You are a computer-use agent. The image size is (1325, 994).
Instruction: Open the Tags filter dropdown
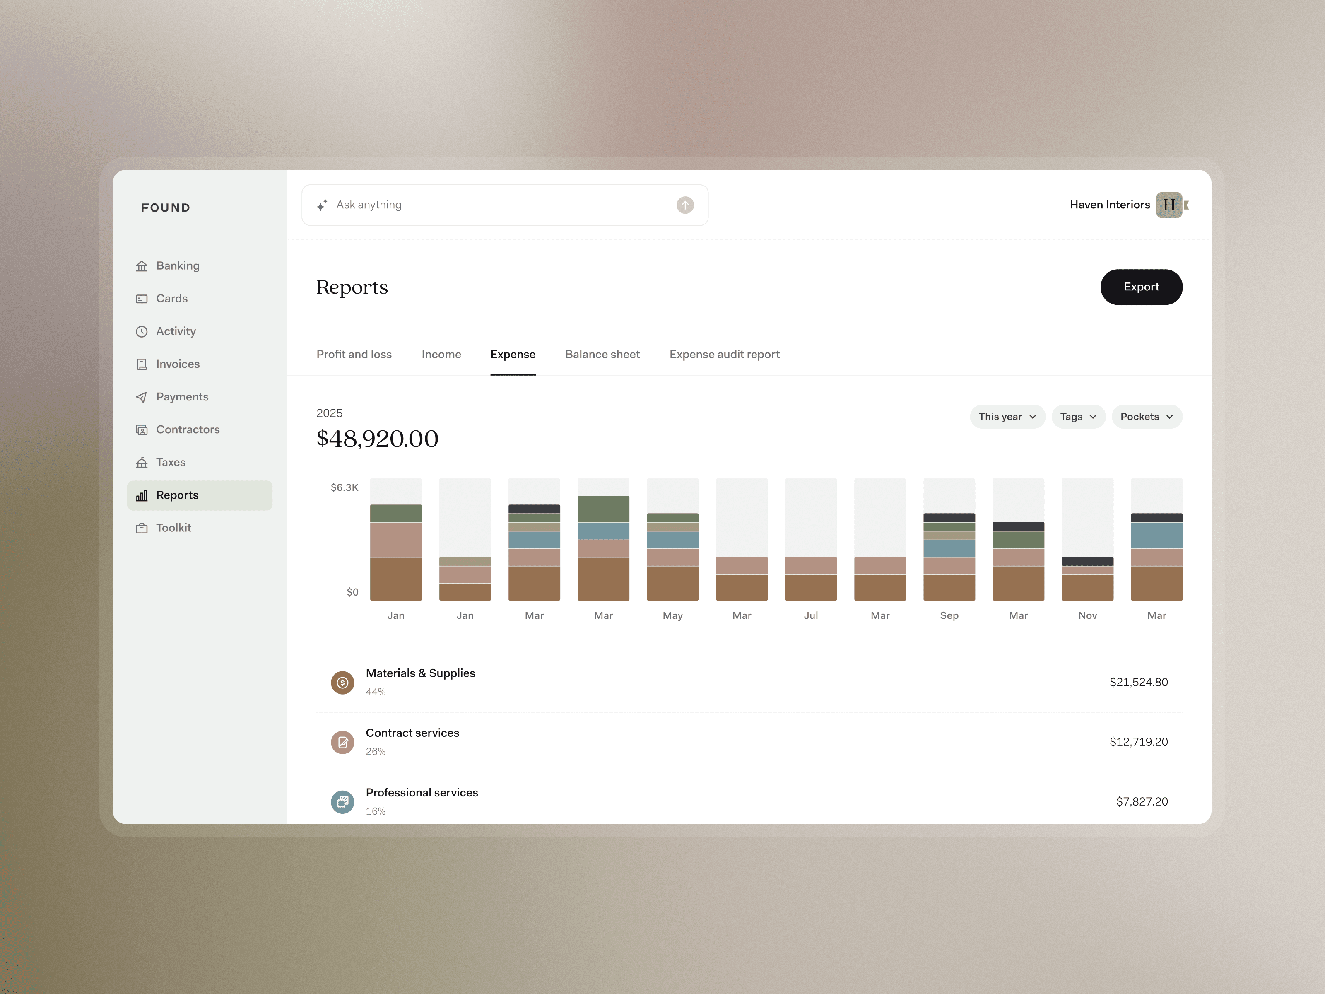click(1078, 416)
